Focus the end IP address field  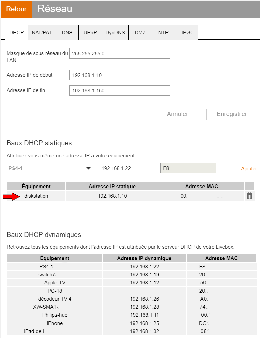click(x=119, y=91)
